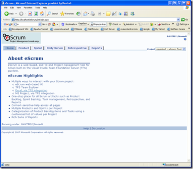Click the green Go button
Image resolution: width=193 pixels, height=169 pixels.
185,20
